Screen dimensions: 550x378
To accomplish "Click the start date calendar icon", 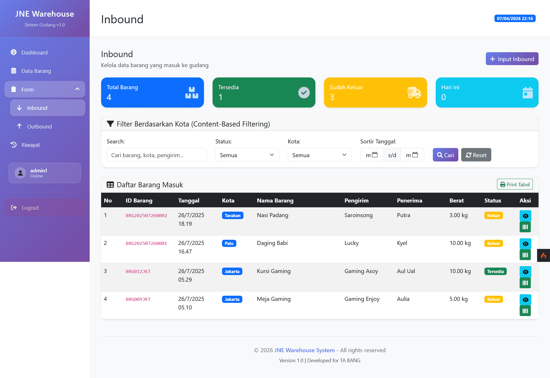I will tap(375, 155).
